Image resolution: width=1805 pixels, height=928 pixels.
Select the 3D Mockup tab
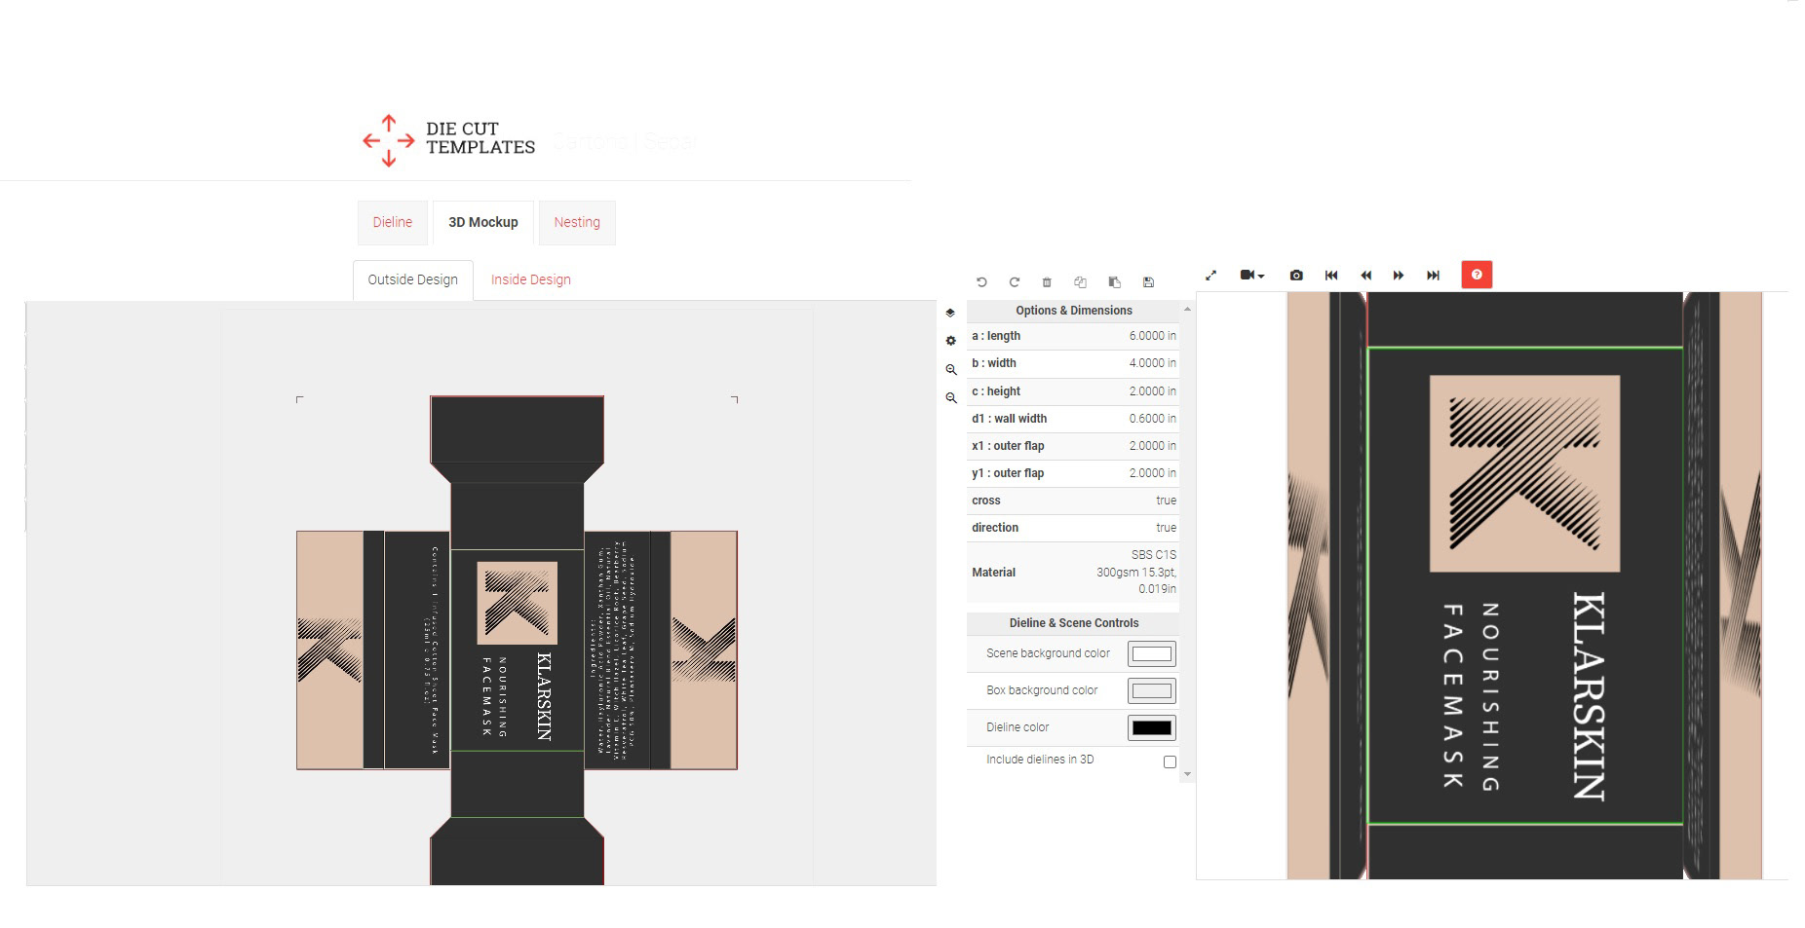[483, 222]
